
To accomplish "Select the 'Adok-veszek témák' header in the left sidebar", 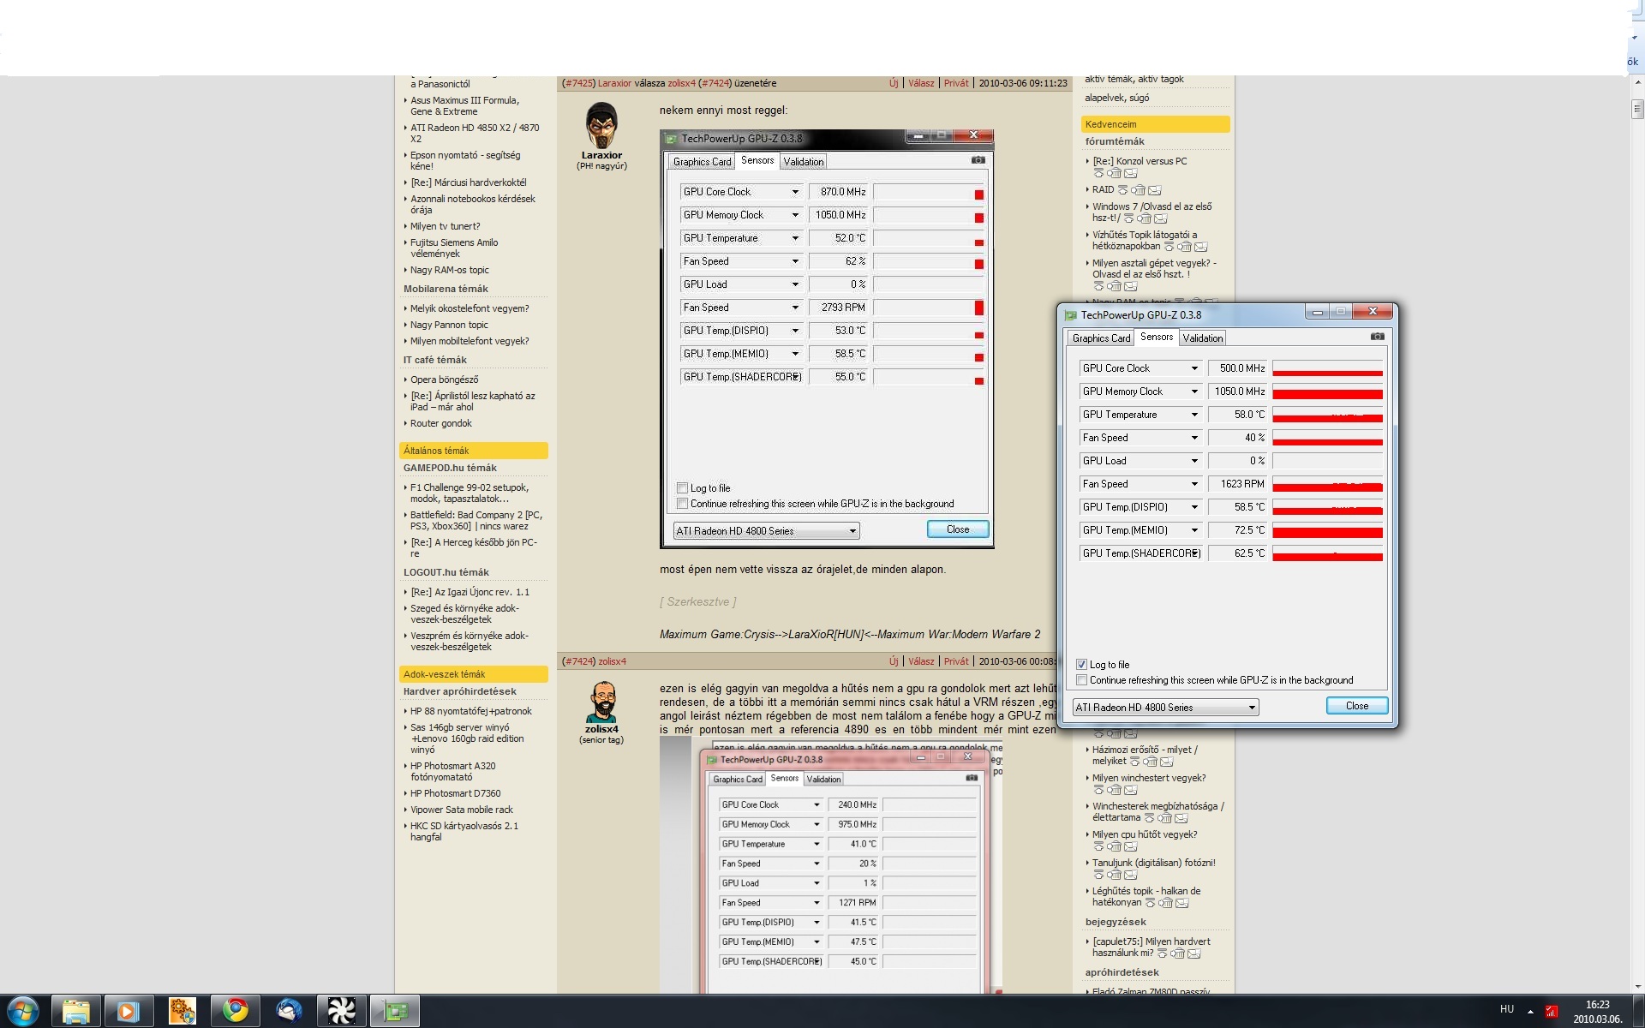I will pyautogui.click(x=473, y=674).
